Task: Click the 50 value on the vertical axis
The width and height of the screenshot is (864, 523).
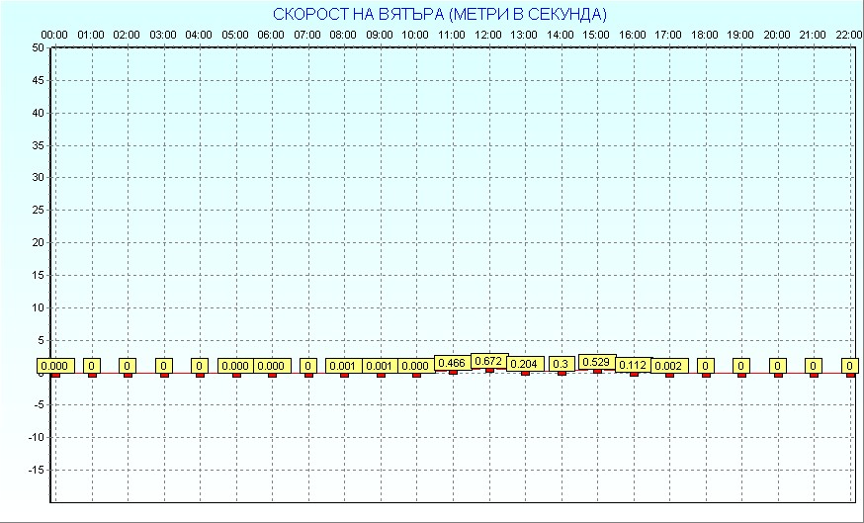Action: click(x=38, y=47)
